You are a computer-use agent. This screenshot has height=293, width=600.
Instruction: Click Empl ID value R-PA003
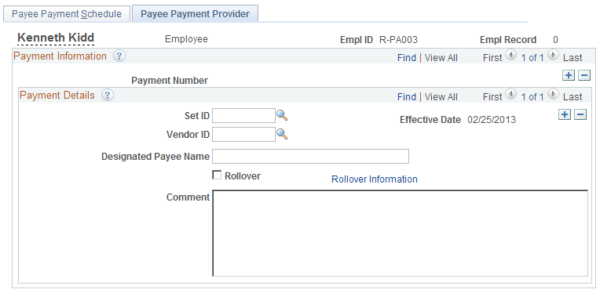click(398, 40)
